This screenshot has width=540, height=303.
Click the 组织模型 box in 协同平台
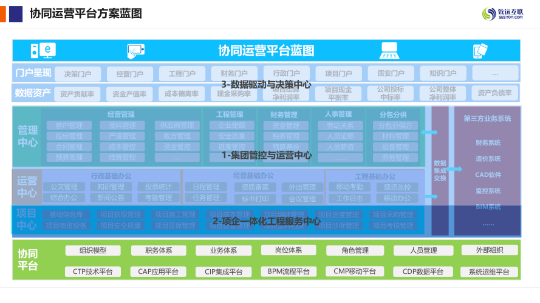tap(93, 250)
